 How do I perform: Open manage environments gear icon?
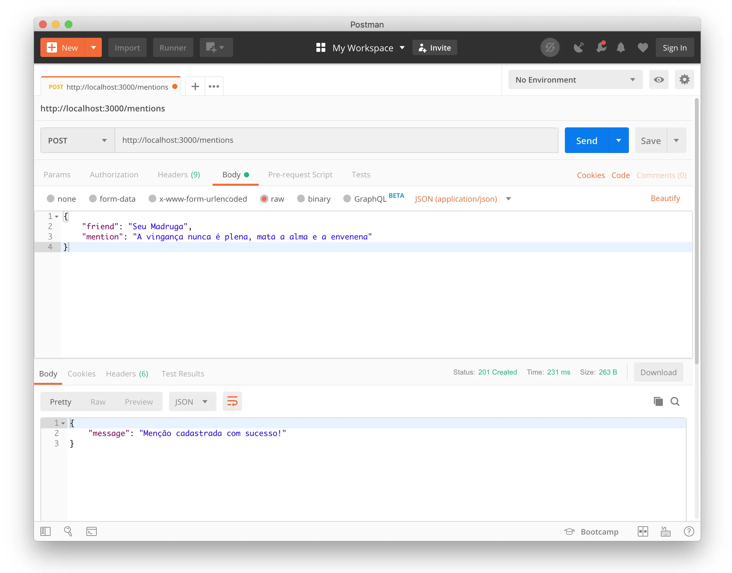[x=684, y=80]
